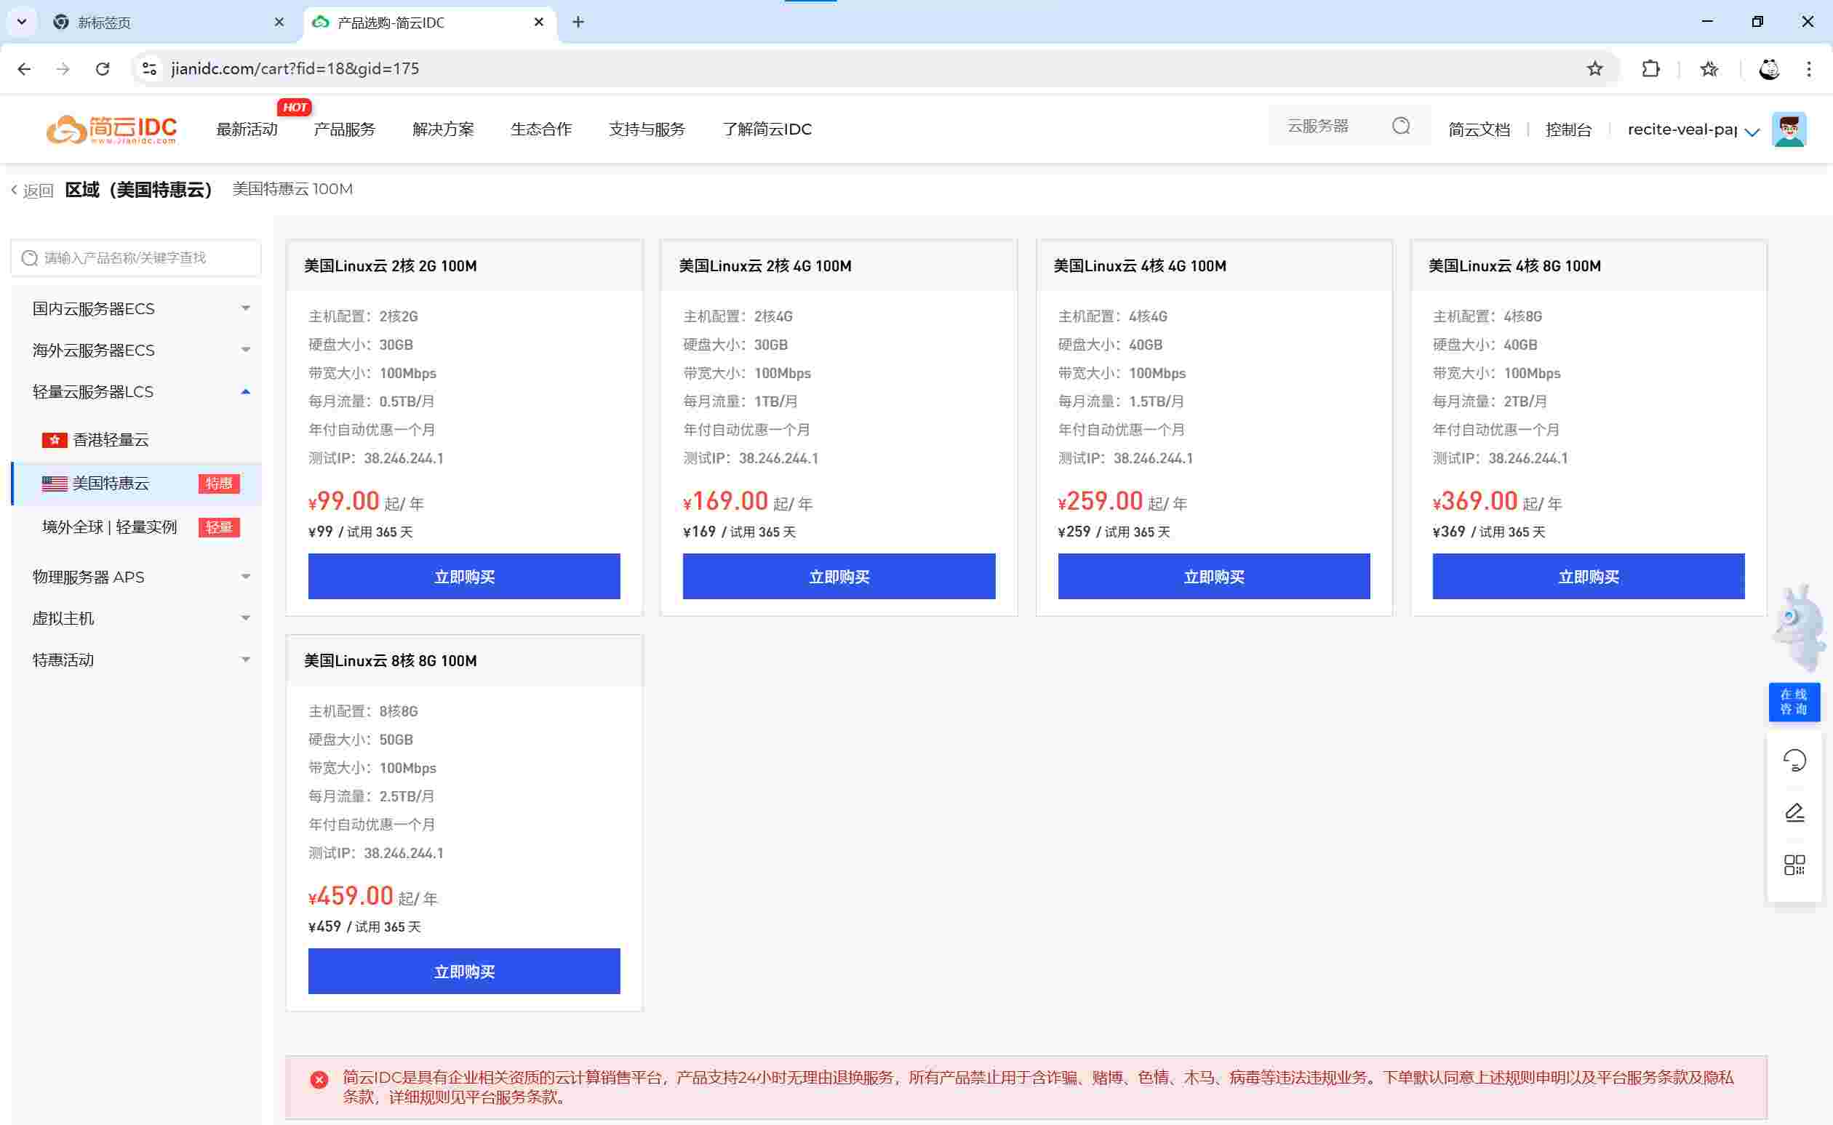The height and width of the screenshot is (1125, 1833).
Task: Open 简云文档 link
Action: pyautogui.click(x=1479, y=130)
